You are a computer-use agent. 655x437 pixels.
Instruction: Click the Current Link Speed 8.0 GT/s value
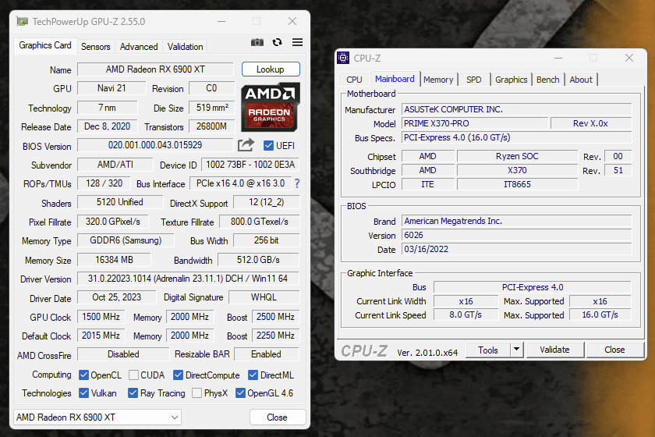pyautogui.click(x=466, y=314)
